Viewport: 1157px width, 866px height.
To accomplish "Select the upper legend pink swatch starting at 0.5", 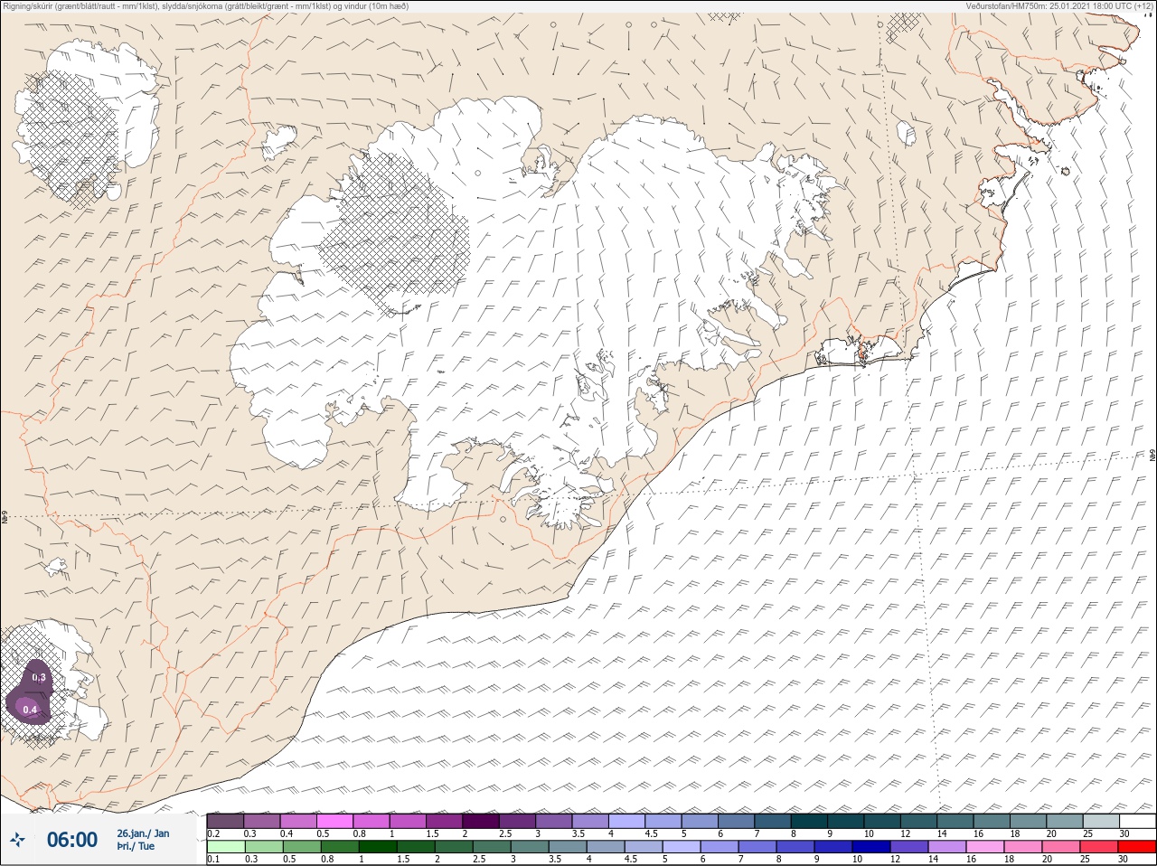I will pos(334,821).
